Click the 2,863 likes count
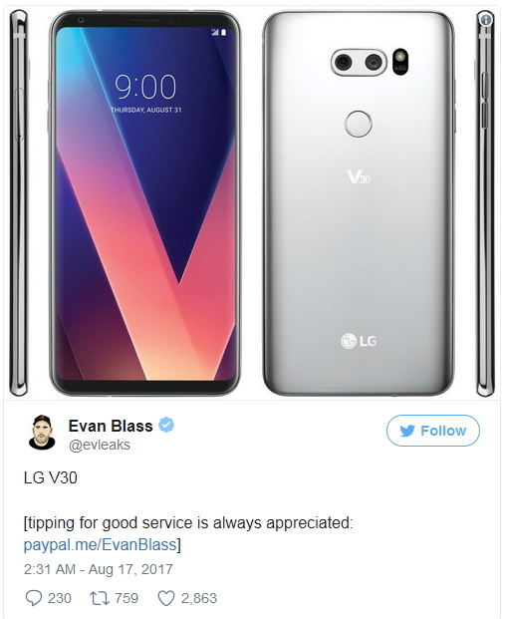Image resolution: width=506 pixels, height=619 pixels. [199, 598]
